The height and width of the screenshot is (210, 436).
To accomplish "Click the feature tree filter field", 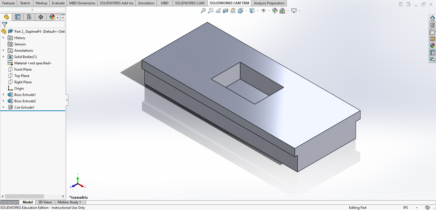I will (33, 25).
